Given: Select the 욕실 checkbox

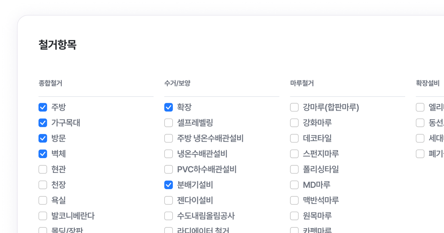Looking at the screenshot, I should click(x=43, y=201).
